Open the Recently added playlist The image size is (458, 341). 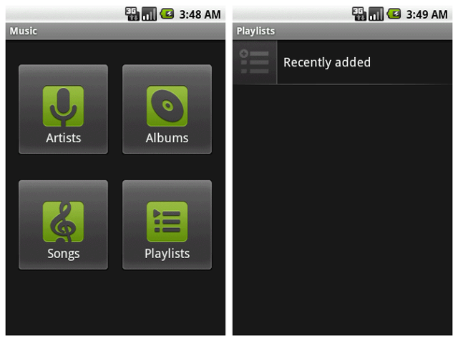tap(342, 62)
